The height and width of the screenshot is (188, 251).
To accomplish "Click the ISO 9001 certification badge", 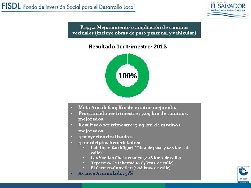I will [x=243, y=174].
